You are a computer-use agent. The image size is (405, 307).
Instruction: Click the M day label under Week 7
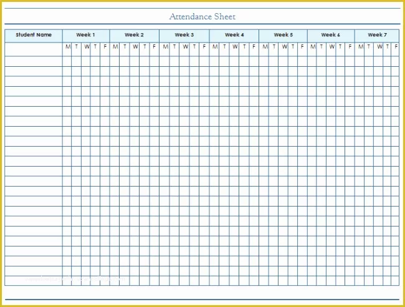tap(361, 47)
